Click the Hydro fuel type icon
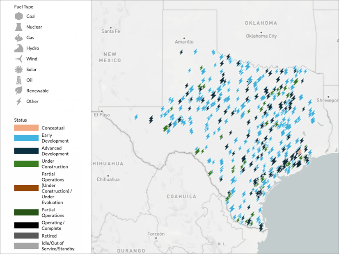The image size is (339, 254). coord(19,48)
